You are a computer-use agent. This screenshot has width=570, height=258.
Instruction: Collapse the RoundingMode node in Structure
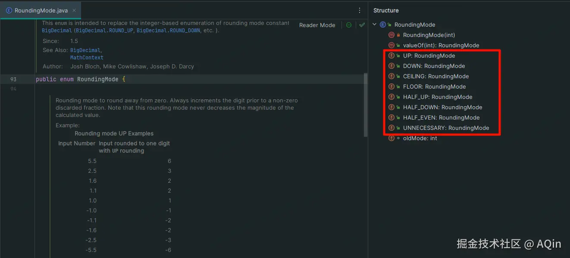pyautogui.click(x=375, y=25)
